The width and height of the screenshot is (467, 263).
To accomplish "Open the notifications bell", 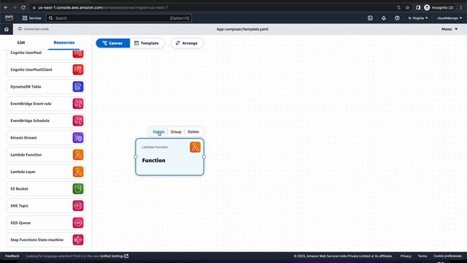I will [384, 18].
